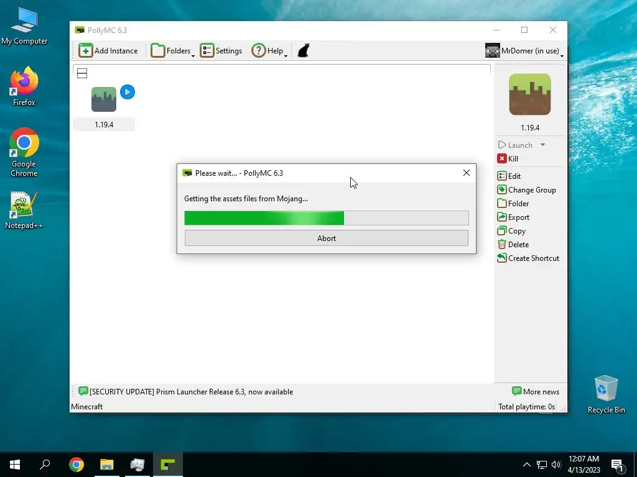Open the Notepad++ desktop shortcut

coord(24,210)
